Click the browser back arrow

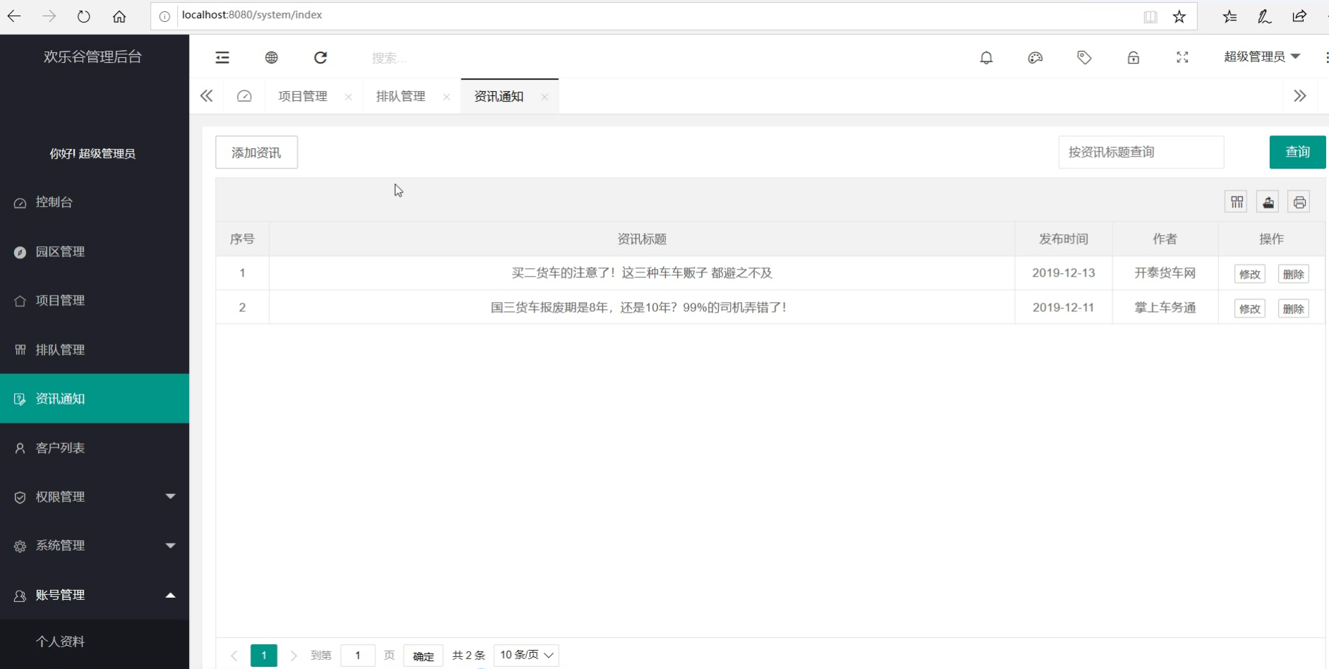(14, 16)
